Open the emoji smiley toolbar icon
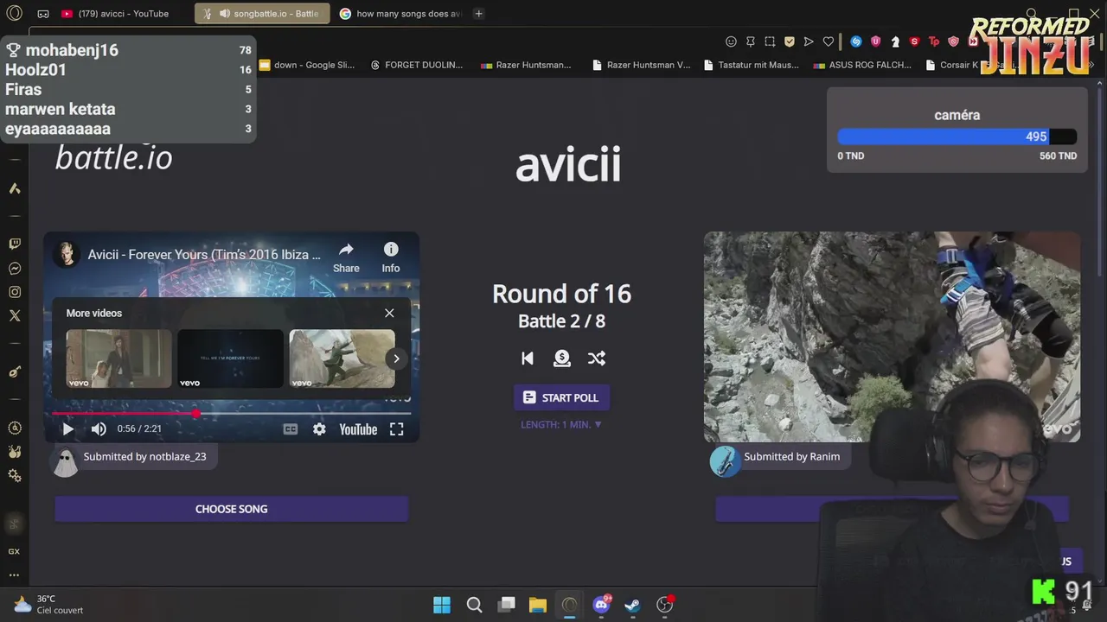The height and width of the screenshot is (622, 1107). 731,41
